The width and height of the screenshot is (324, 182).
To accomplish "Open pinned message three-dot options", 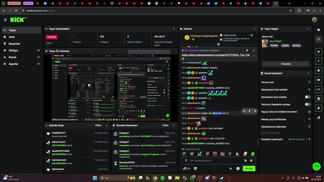I will pos(254,51).
